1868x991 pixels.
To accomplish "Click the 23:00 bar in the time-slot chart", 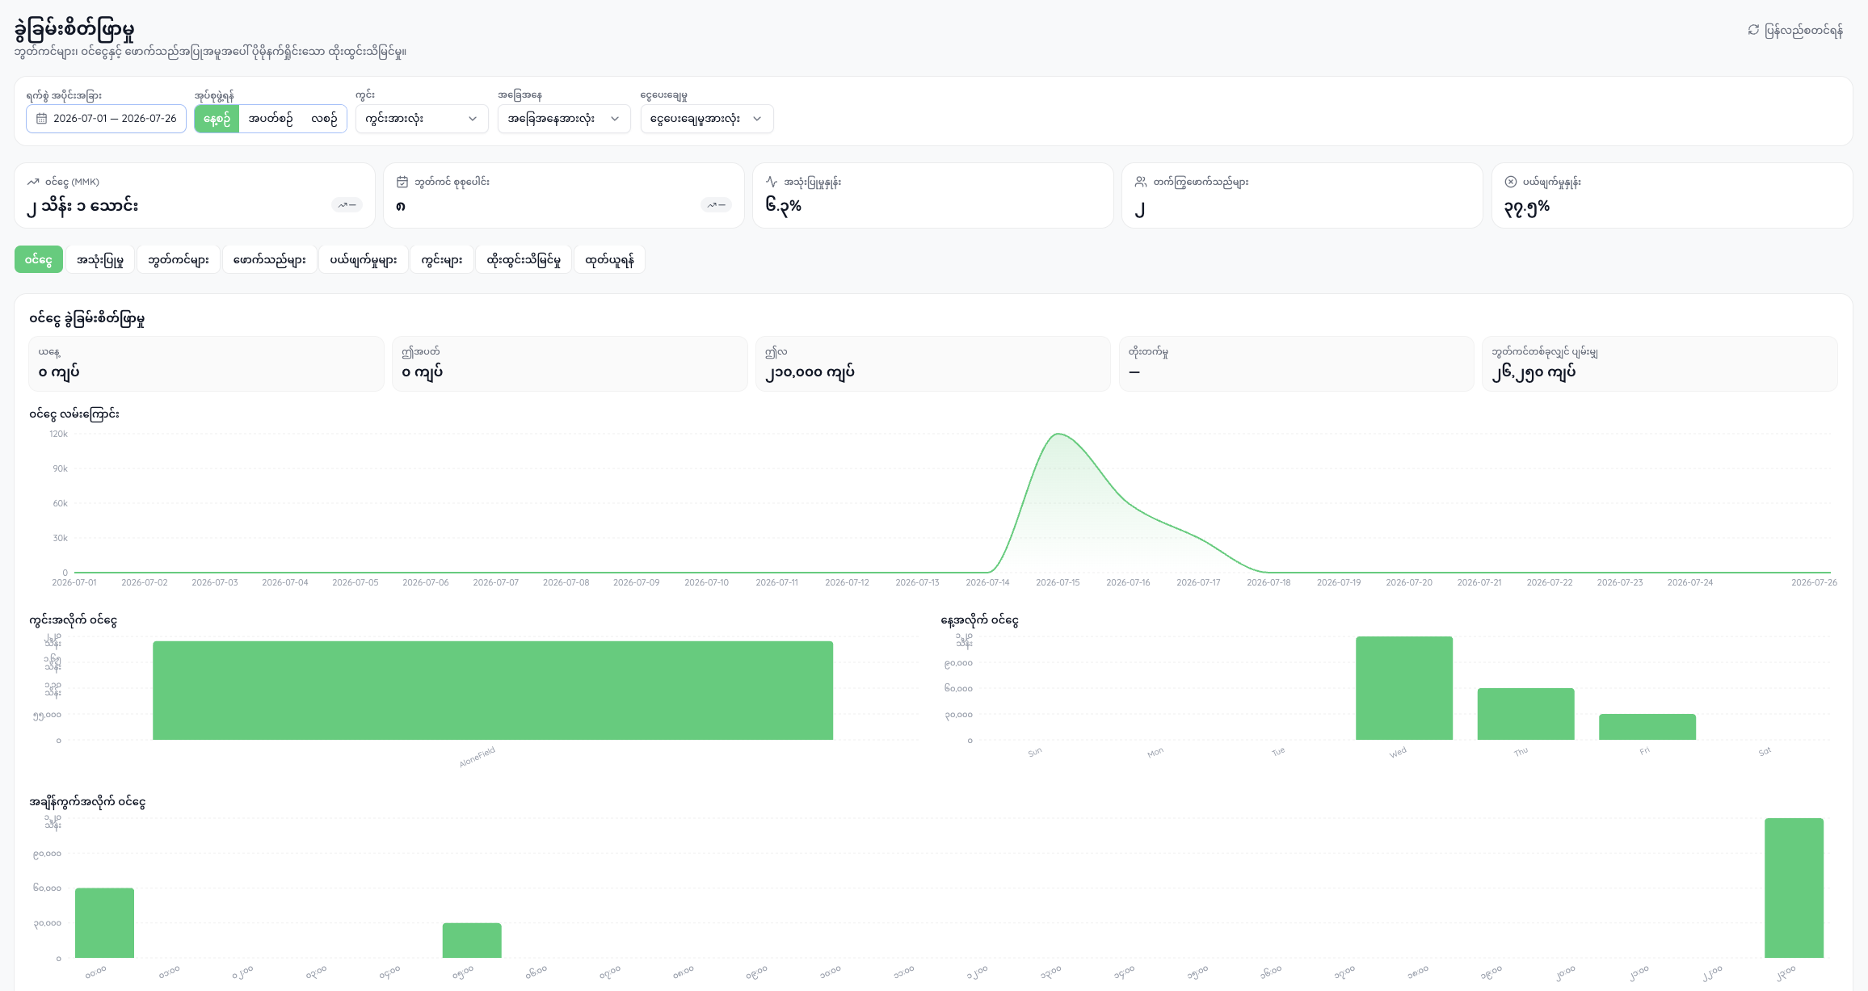I will coord(1794,888).
